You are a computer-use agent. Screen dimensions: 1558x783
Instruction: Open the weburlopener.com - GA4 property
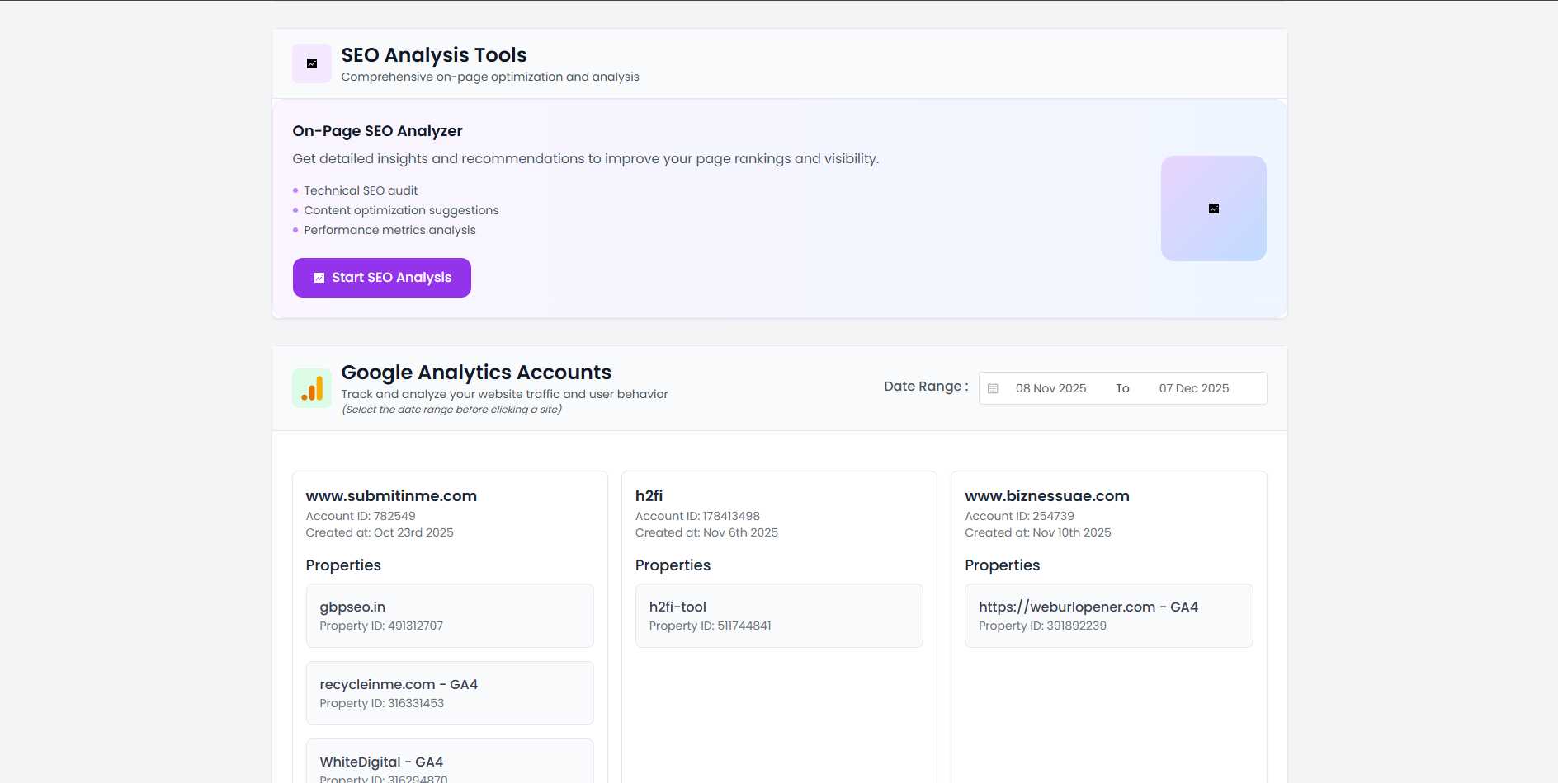click(1108, 615)
